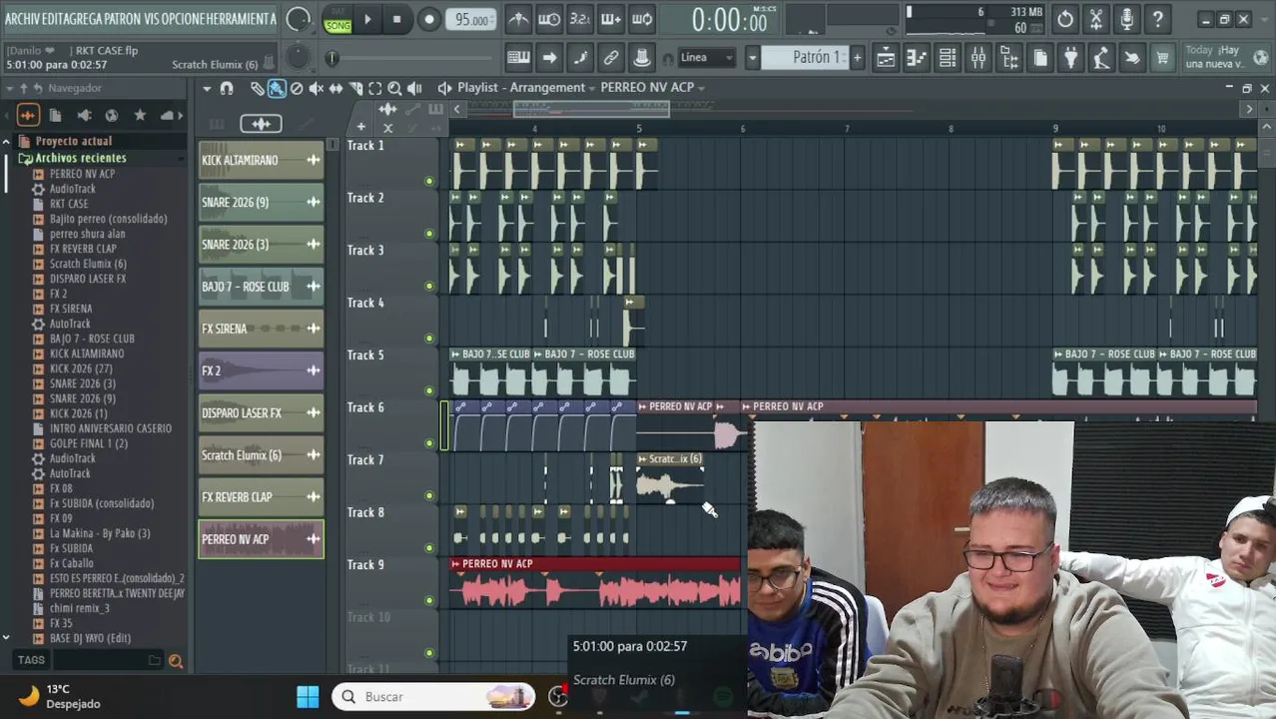1276x719 pixels.
Task: Click the browser search magnifier icon
Action: tap(176, 660)
